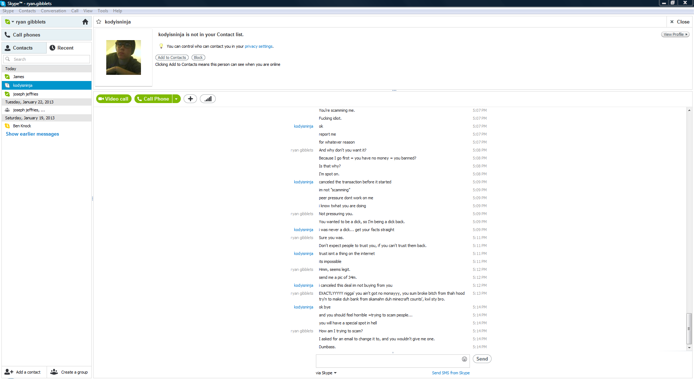
Task: Click the 5:13 PM timestamp
Action: coord(480,293)
